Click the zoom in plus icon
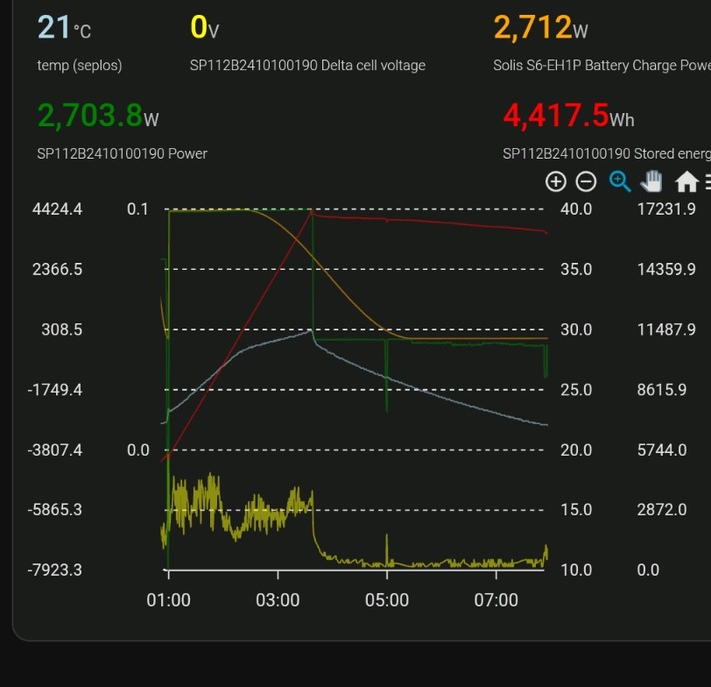This screenshot has height=687, width=711. tap(556, 181)
